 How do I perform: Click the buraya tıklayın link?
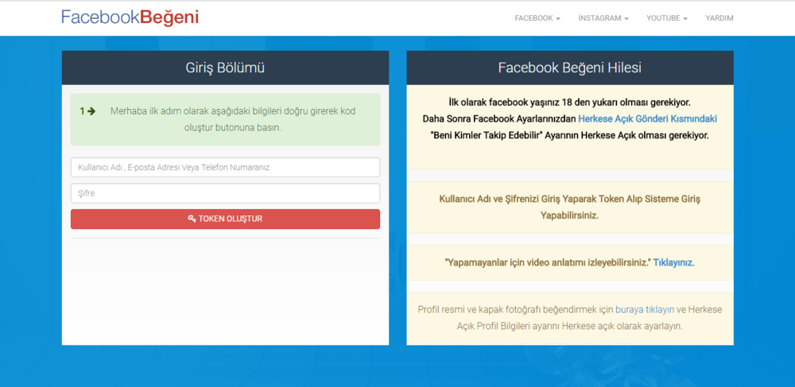pos(645,309)
